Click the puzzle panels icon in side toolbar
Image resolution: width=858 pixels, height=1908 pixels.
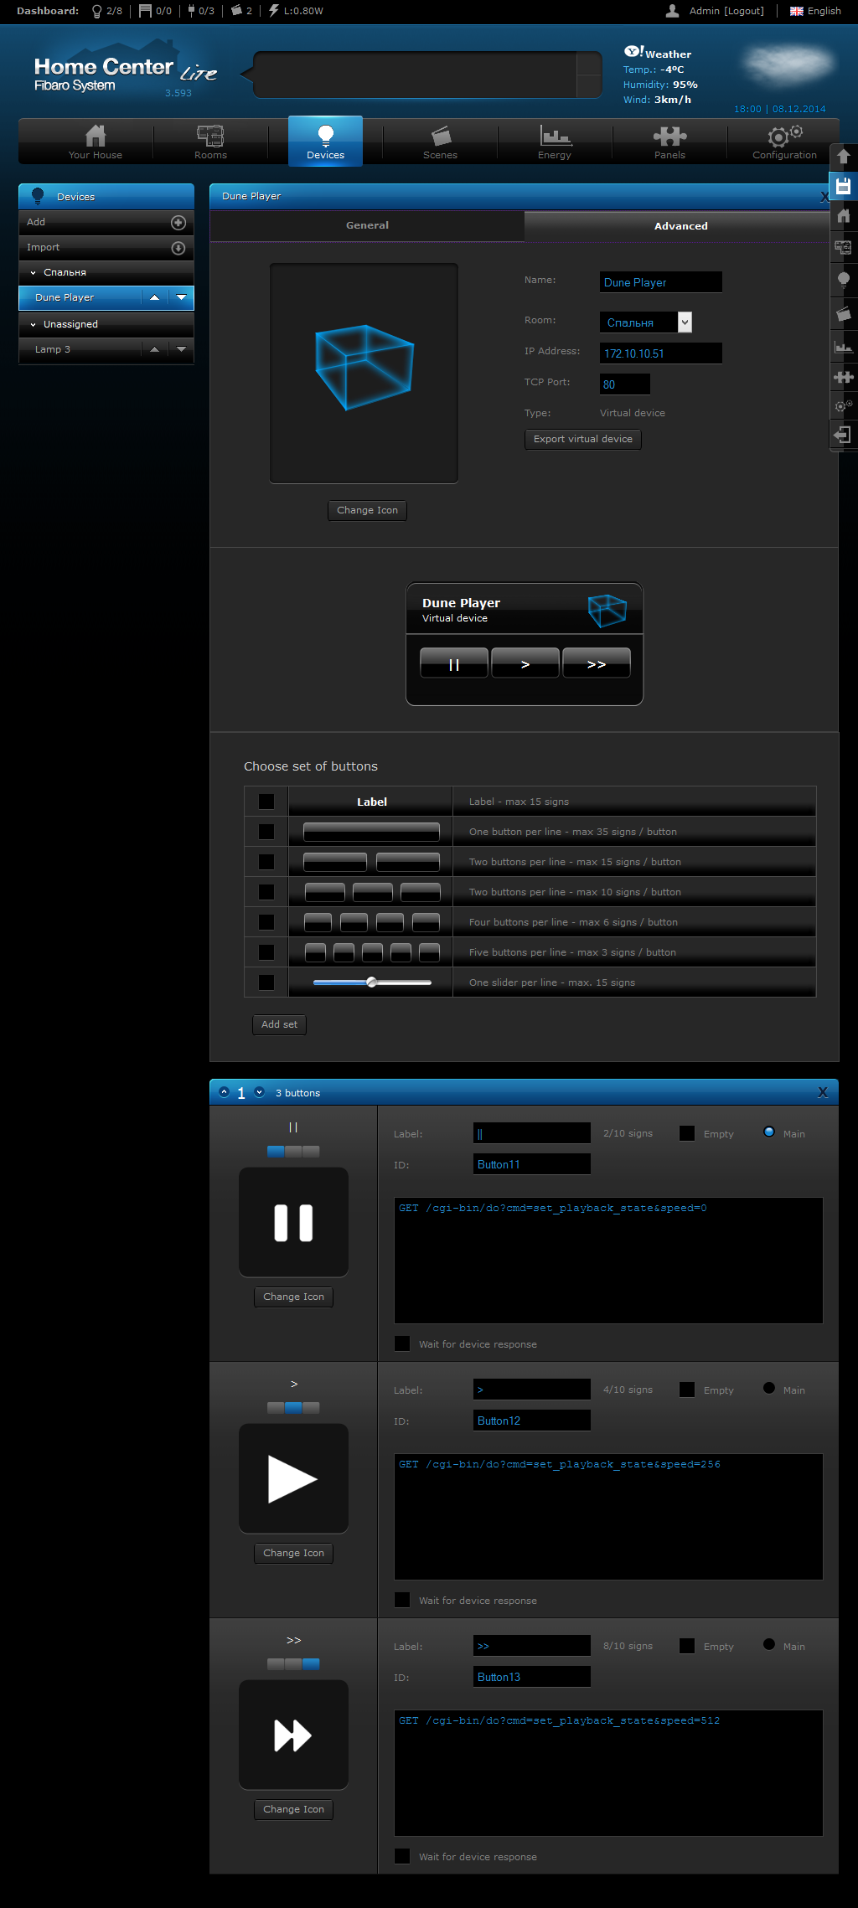click(x=844, y=377)
